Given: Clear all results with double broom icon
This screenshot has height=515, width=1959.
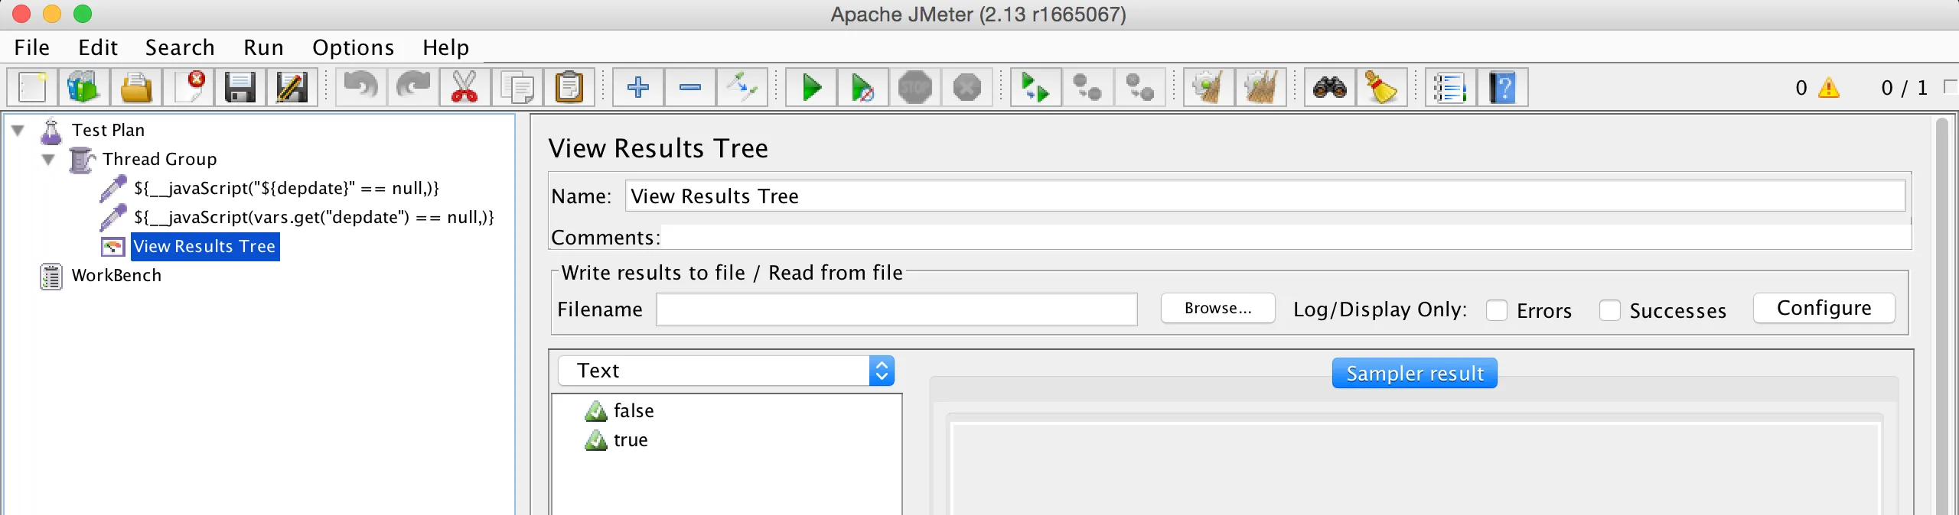Looking at the screenshot, I should point(1261,87).
